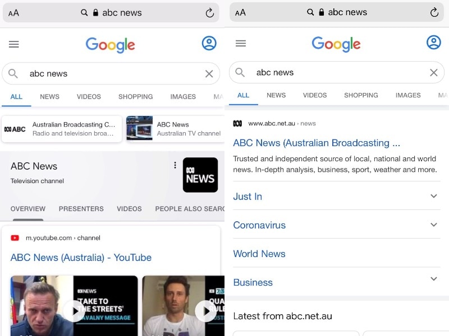Open the ABC News (Australia) - YouTube link

(81, 258)
